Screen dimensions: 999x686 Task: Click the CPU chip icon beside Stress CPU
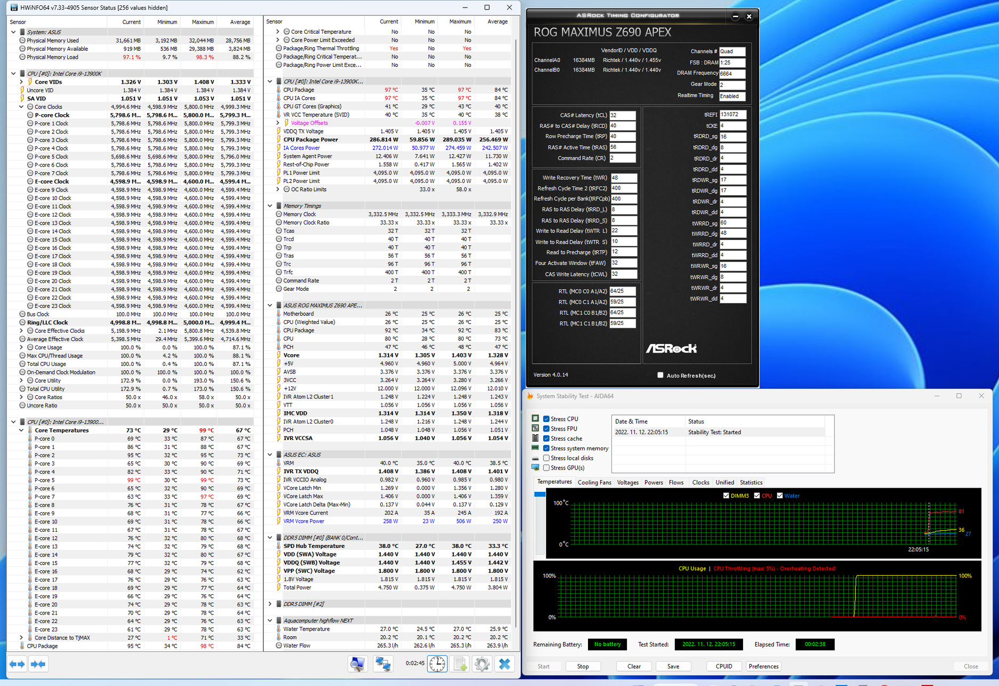click(535, 418)
